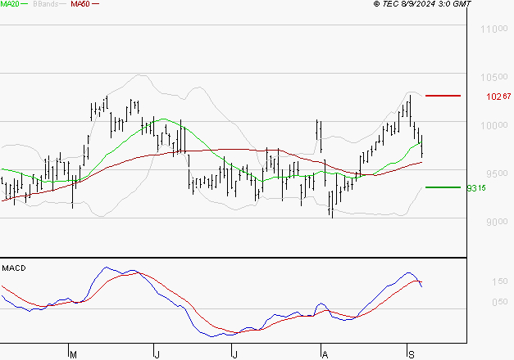This screenshot has height=360, width=514.
Task: Click the TEC 8/9/2024 copyright text
Action: [422, 4]
